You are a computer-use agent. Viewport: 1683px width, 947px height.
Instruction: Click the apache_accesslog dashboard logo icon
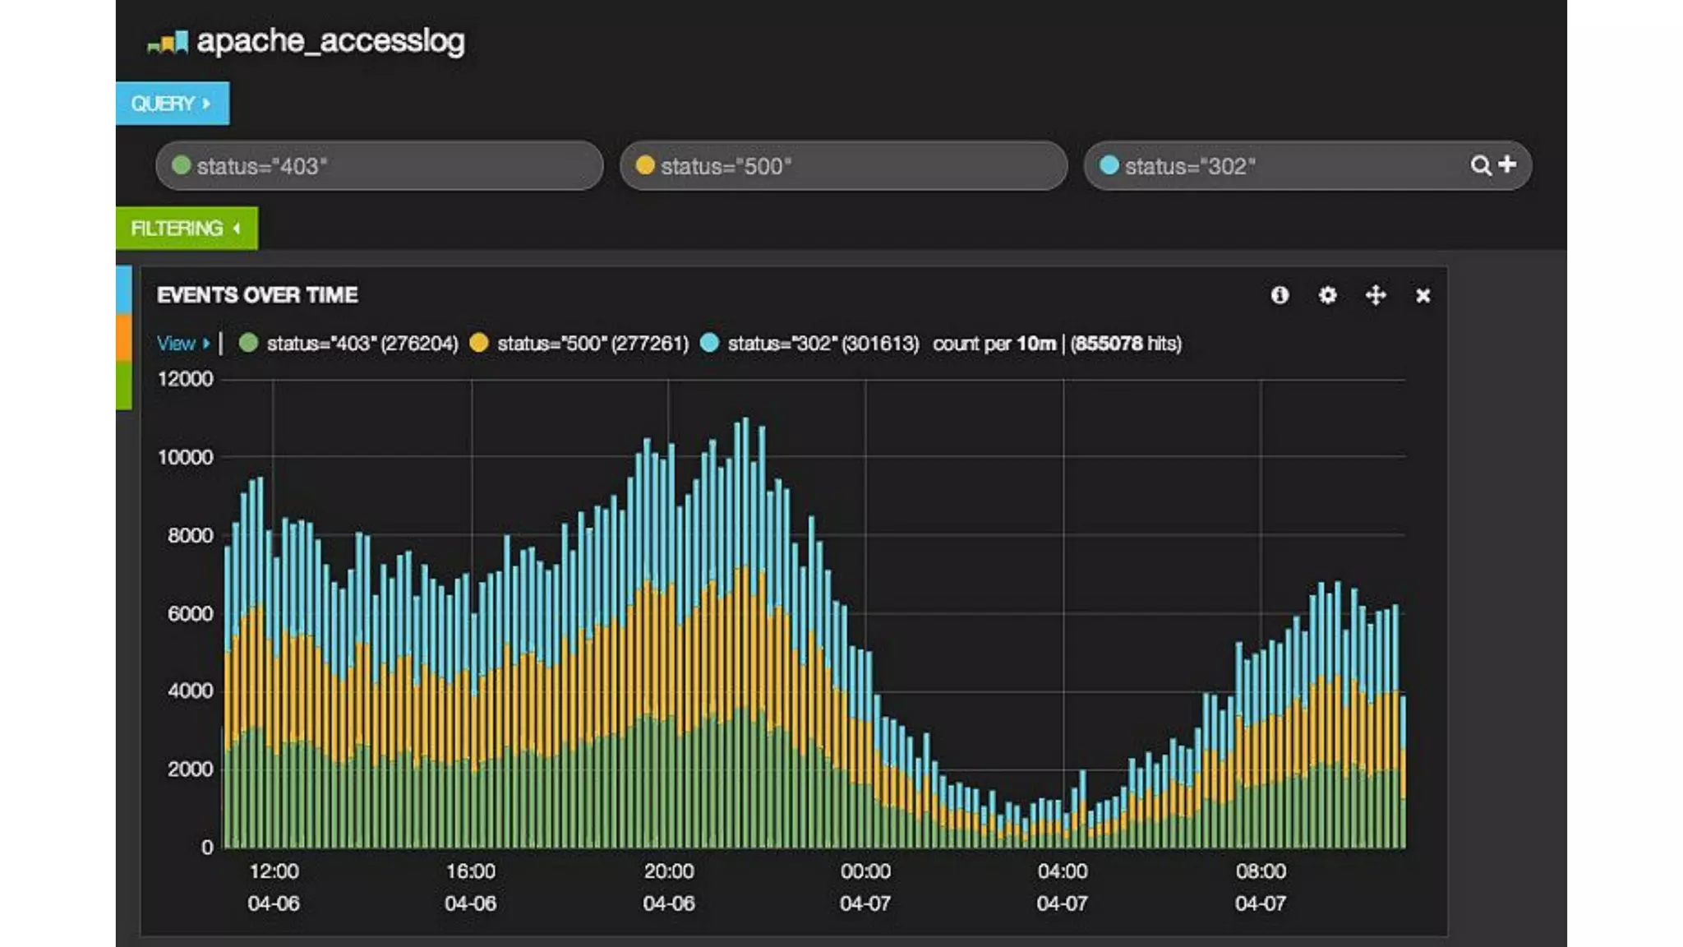click(168, 43)
